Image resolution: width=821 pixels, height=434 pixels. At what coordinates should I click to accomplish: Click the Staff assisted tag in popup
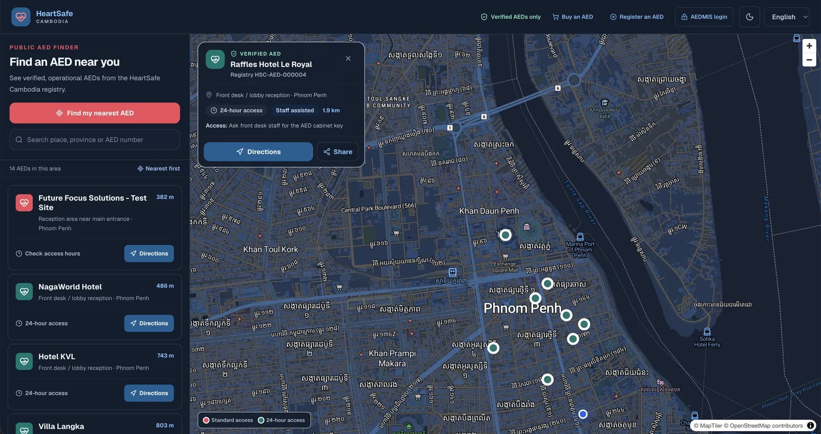tap(295, 110)
